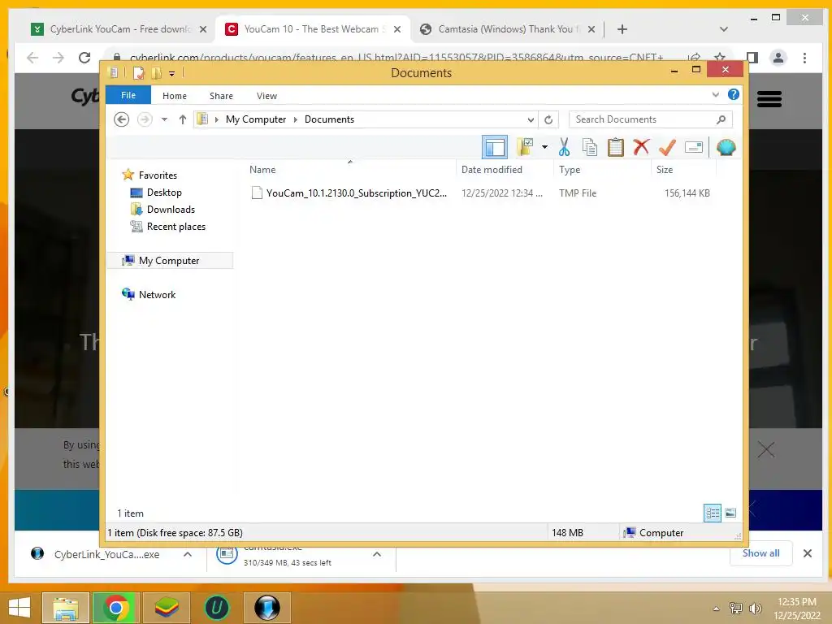Open the Home ribbon tab

pyautogui.click(x=175, y=96)
